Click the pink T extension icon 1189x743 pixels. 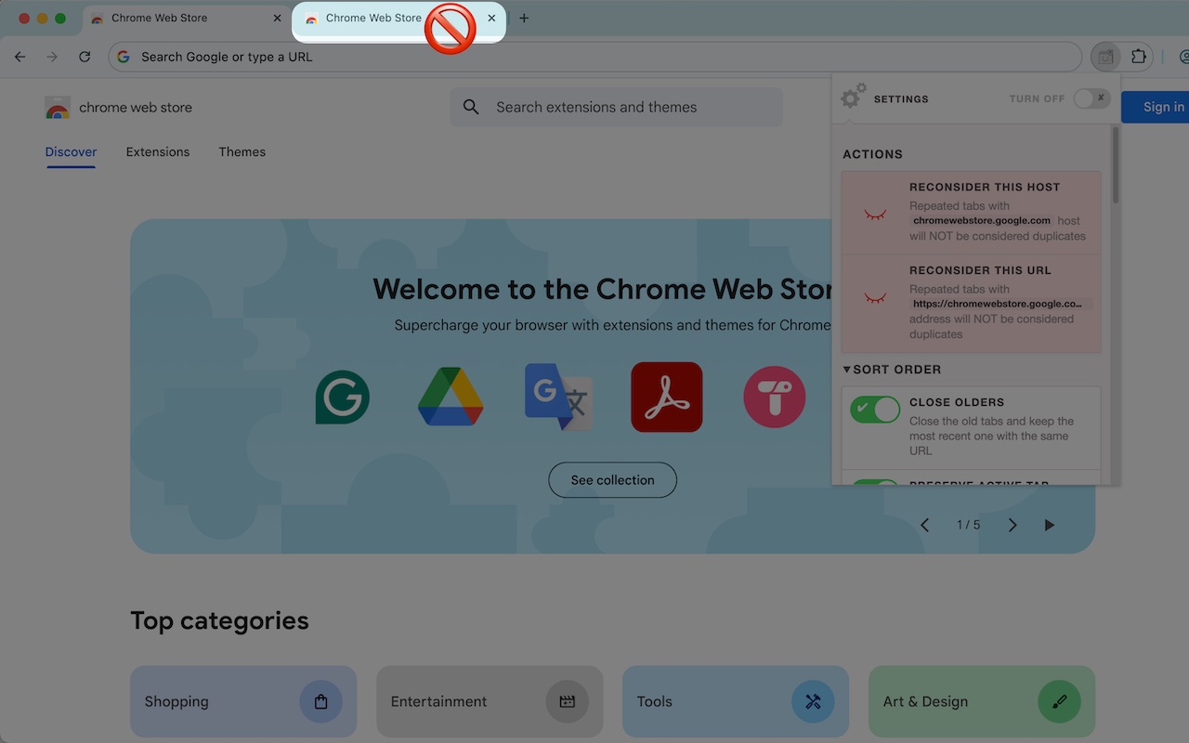(775, 397)
